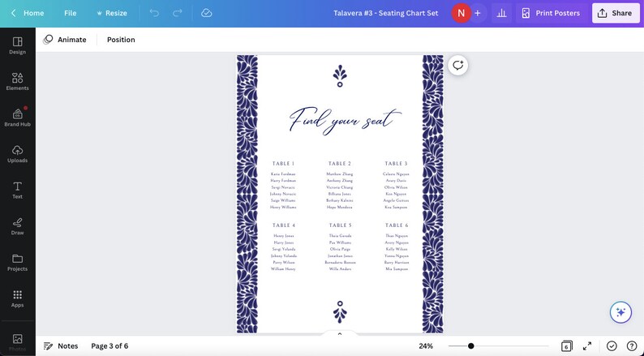The width and height of the screenshot is (644, 356).
Task: Click the Share button
Action: [616, 13]
